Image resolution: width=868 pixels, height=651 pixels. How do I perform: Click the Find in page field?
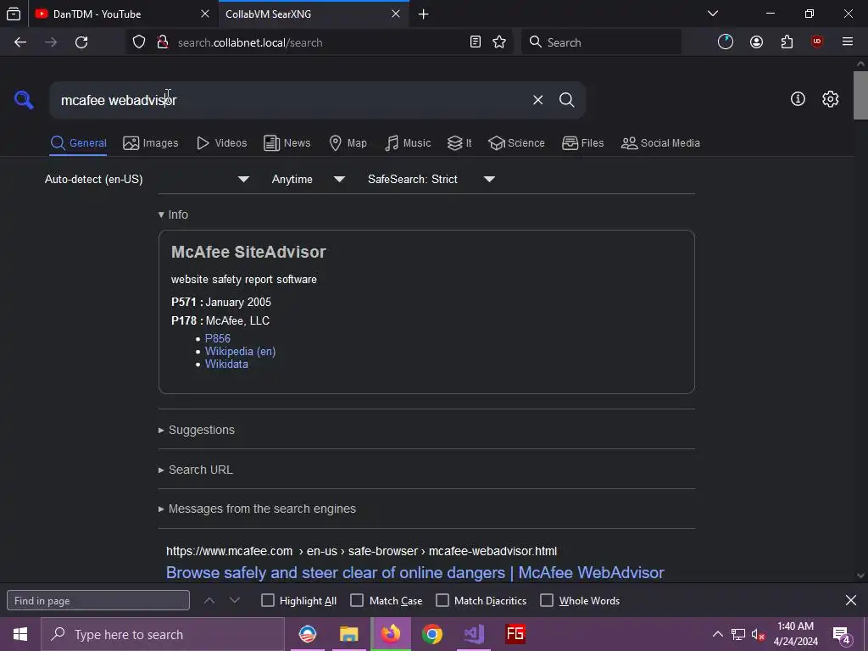98,601
